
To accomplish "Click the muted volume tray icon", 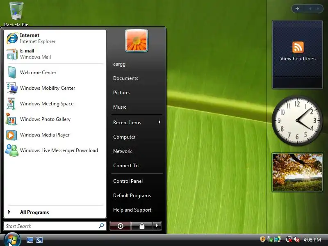I will [x=296, y=239].
